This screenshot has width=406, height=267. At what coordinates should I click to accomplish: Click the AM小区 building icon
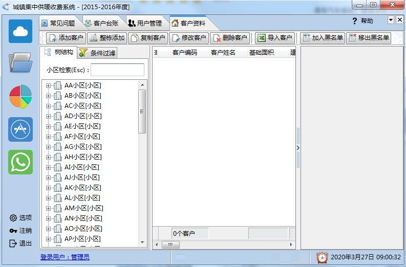(x=58, y=208)
